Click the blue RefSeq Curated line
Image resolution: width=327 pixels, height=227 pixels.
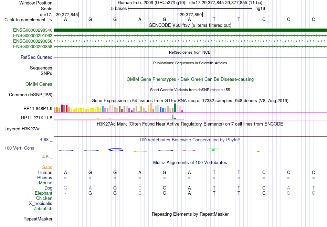(x=190, y=57)
